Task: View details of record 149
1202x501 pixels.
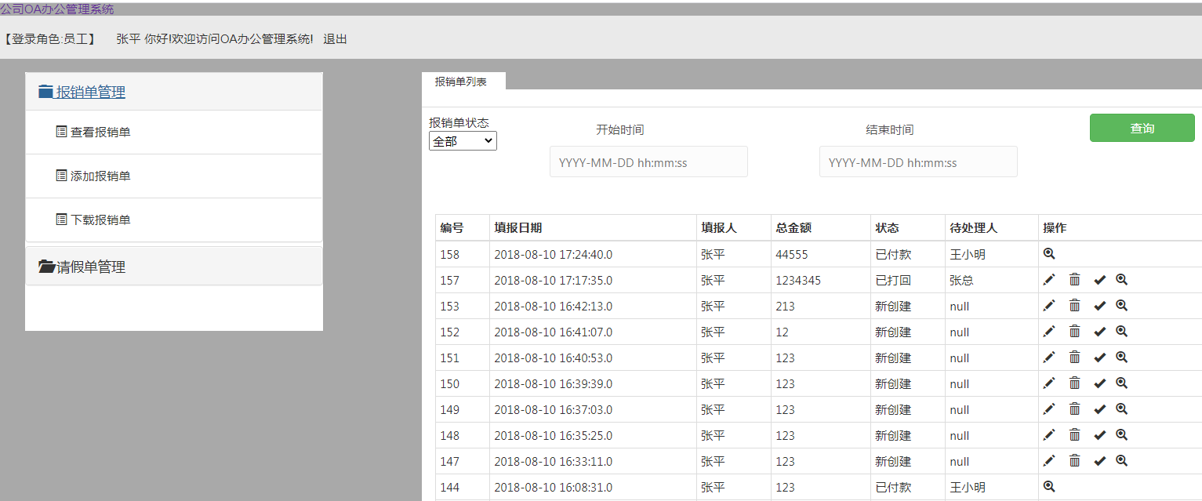Action: tap(1121, 408)
